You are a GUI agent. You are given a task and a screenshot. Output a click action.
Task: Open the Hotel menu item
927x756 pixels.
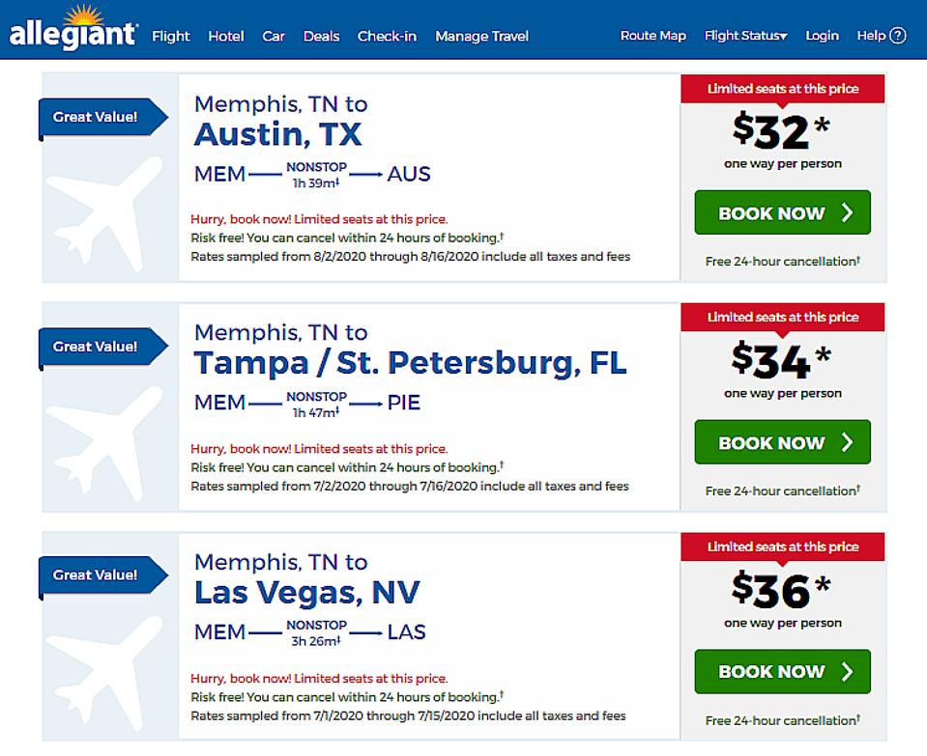(x=226, y=37)
